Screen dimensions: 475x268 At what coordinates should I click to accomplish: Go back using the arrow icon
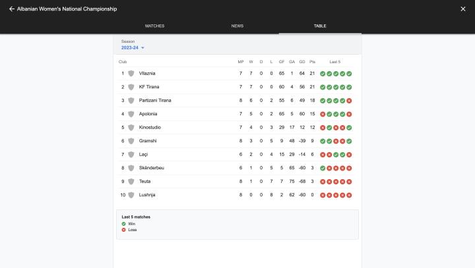(11, 9)
